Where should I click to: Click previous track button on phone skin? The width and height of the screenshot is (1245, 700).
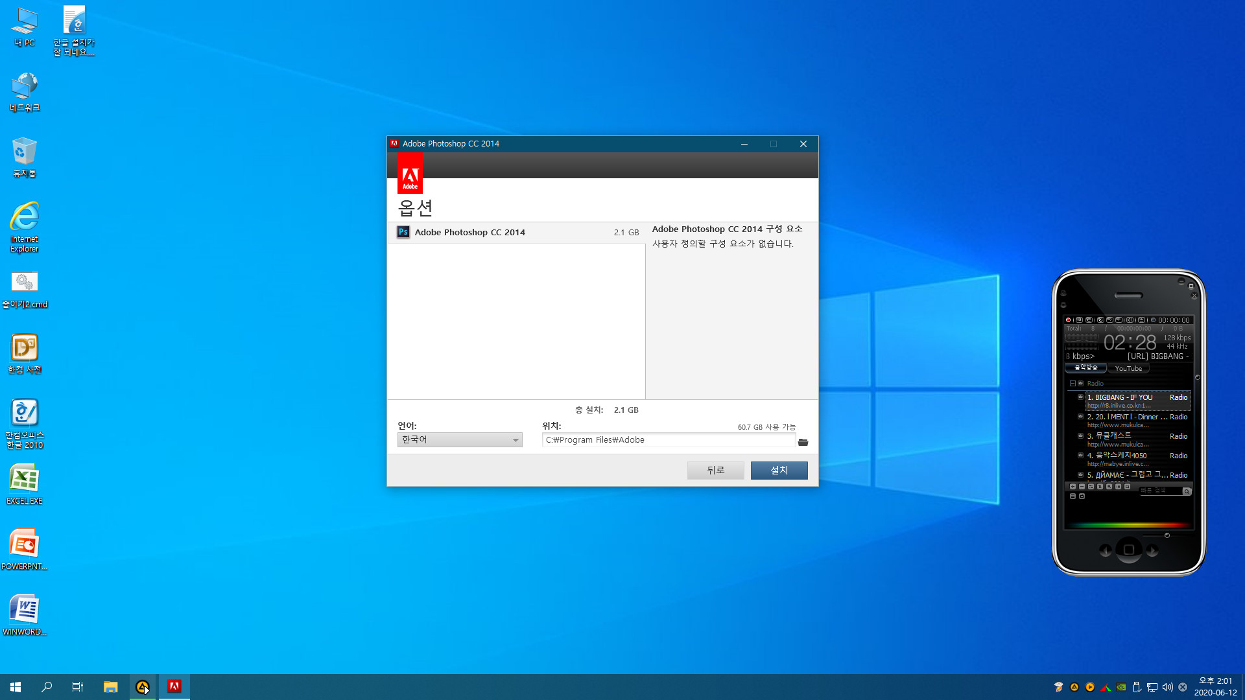coord(1106,551)
